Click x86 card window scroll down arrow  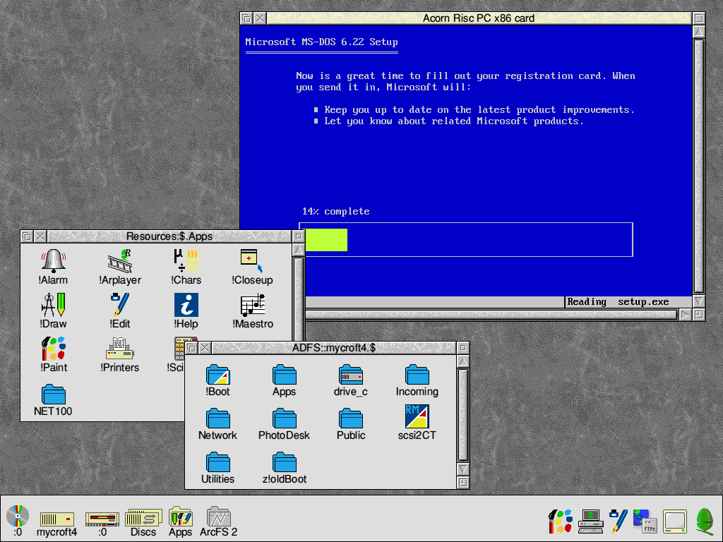pyautogui.click(x=698, y=301)
